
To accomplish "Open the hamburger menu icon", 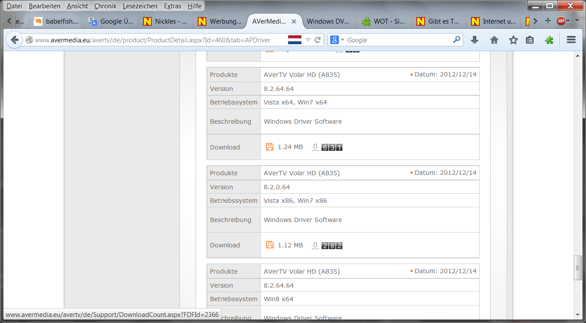I will click(x=571, y=40).
